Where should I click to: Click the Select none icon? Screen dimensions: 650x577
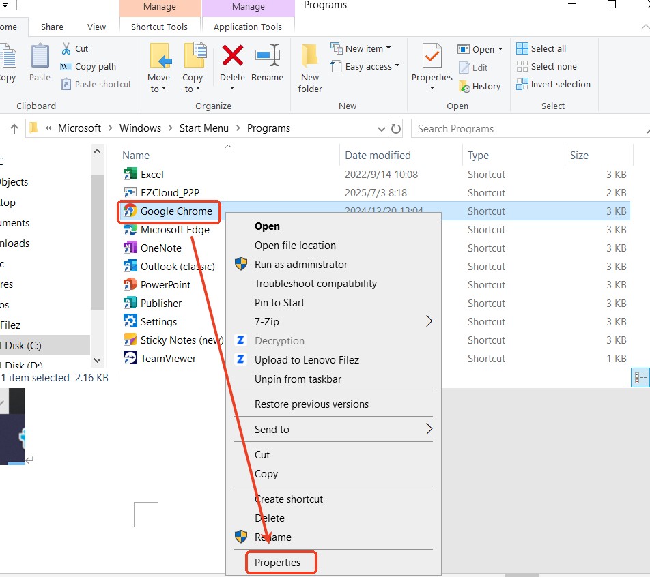(522, 66)
